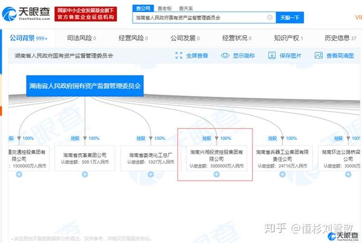Viewport: 362px width, 243px height.
Task: Click 控股 label above 兵器工业集团
Action: tap(273, 138)
